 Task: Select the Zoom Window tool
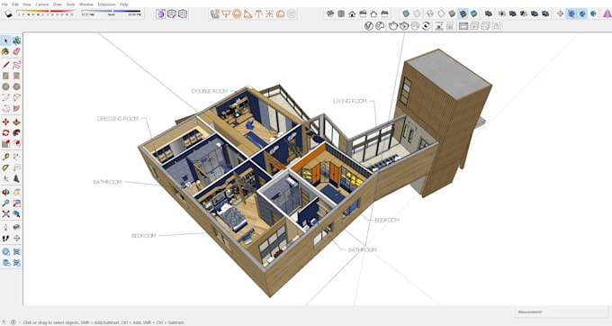coord(16,203)
